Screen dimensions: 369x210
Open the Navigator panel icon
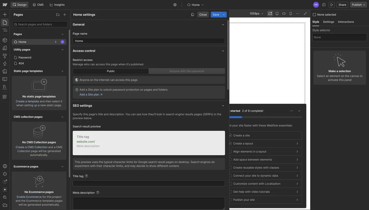(5, 30)
